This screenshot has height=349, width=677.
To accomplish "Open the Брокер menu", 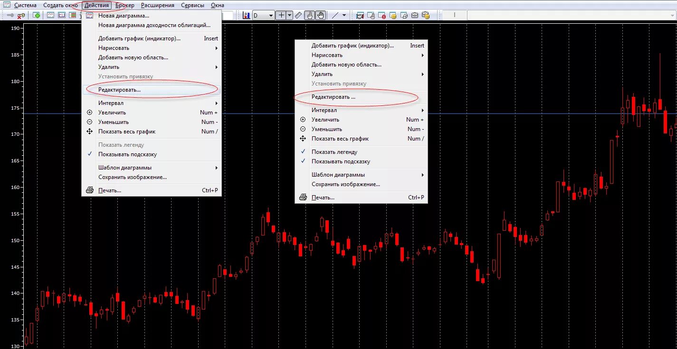I will pyautogui.click(x=124, y=5).
